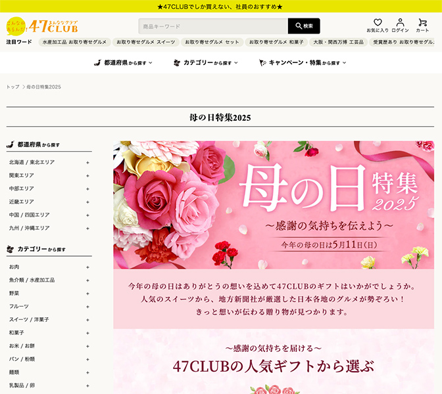Expand the 関東エリア plus icon
442x394 pixels.
87,175
